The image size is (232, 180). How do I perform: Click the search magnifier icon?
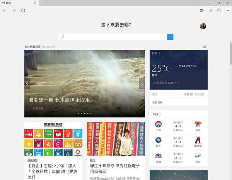[63, 37]
